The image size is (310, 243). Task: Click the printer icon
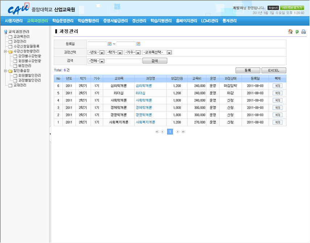point(303,31)
